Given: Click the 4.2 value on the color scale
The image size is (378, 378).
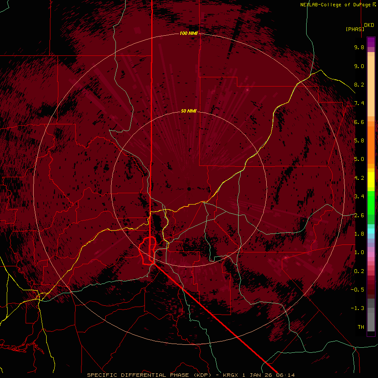Looking at the screenshot, I should [359, 178].
